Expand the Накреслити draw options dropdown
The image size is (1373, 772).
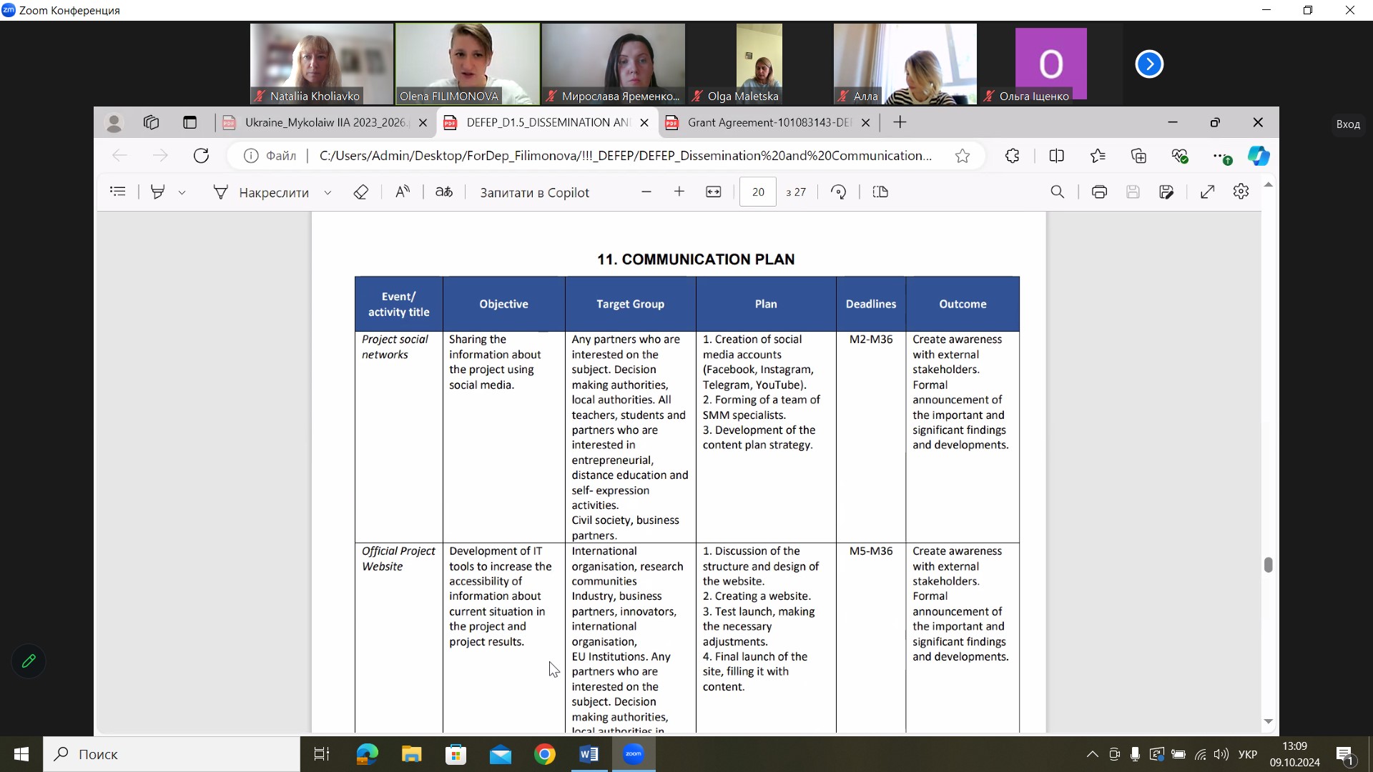(328, 193)
